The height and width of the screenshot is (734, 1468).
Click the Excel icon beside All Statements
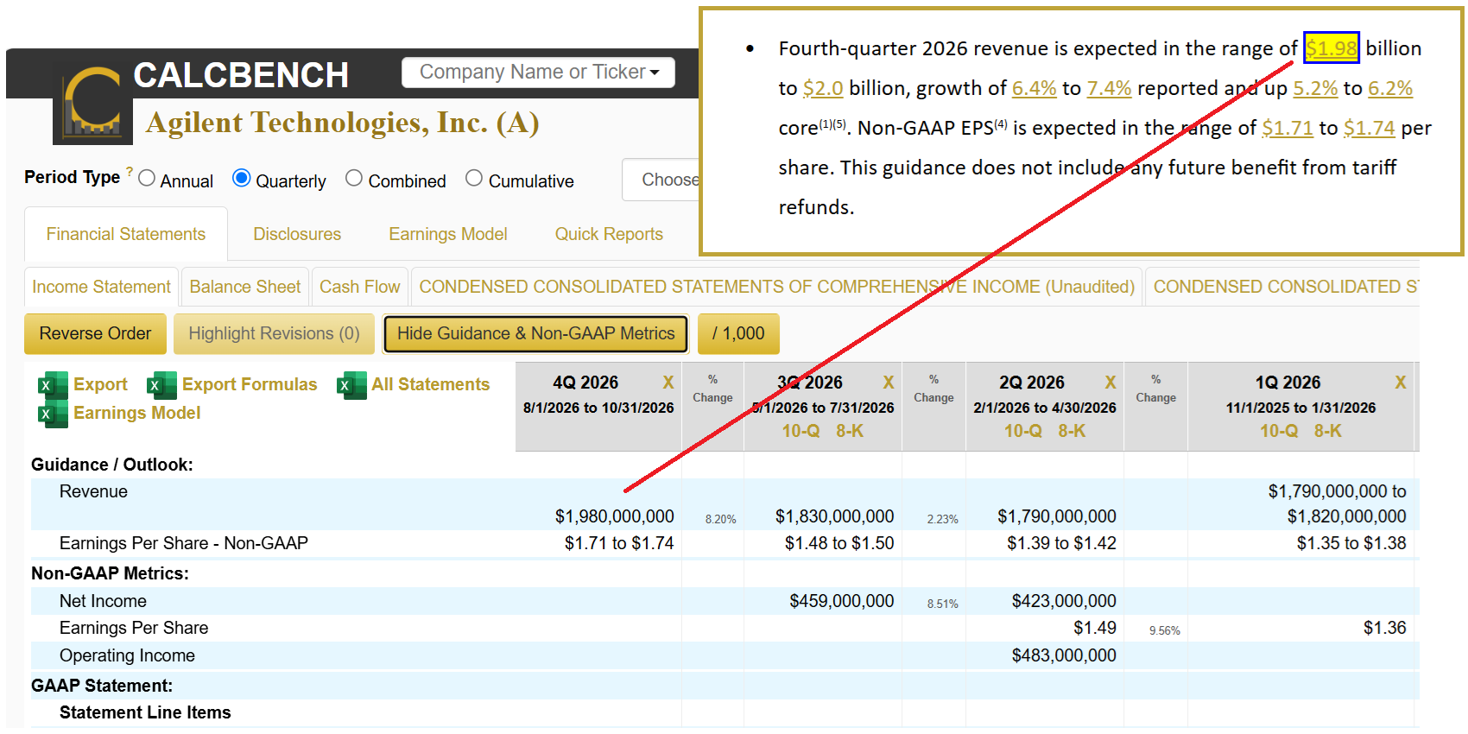[351, 385]
